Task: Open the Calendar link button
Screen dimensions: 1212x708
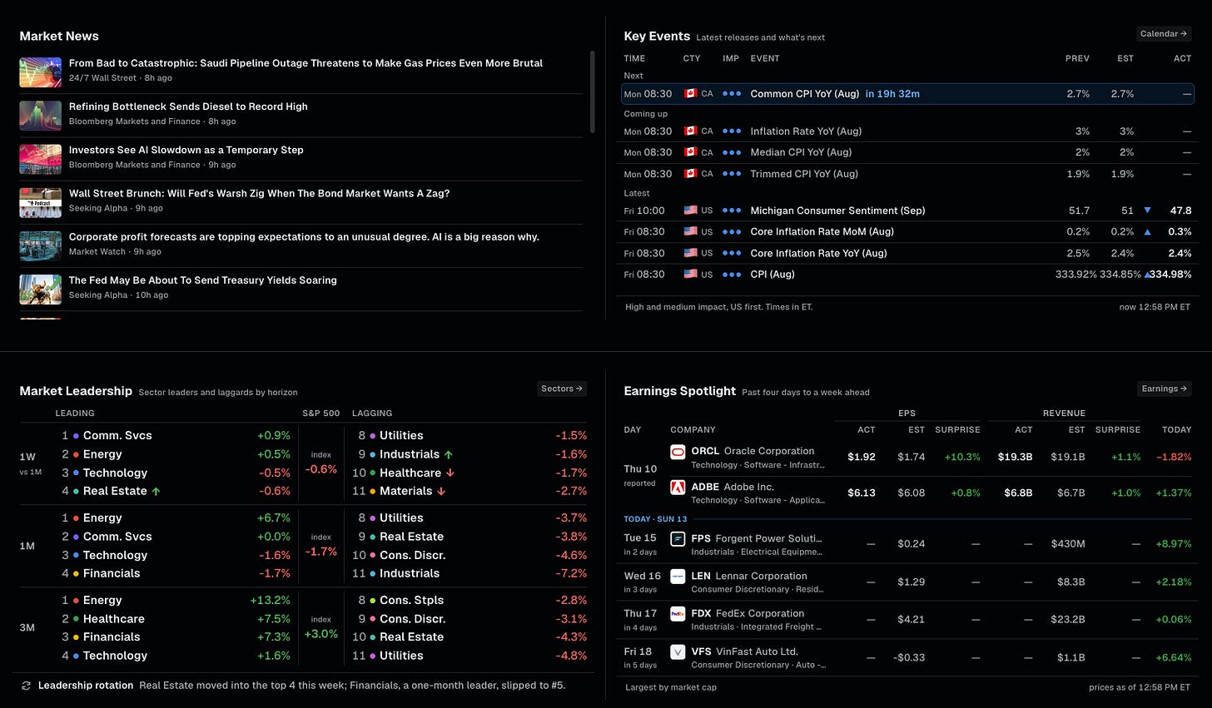Action: [x=1164, y=34]
